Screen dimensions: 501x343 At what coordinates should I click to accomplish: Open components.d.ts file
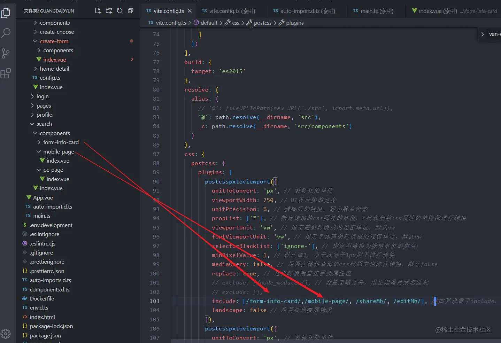pyautogui.click(x=49, y=289)
